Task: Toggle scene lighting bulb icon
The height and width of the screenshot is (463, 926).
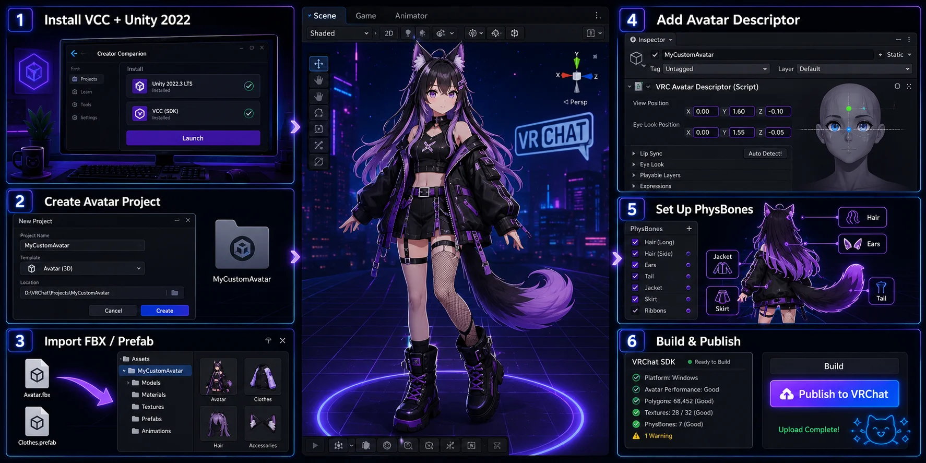Action: click(x=408, y=33)
